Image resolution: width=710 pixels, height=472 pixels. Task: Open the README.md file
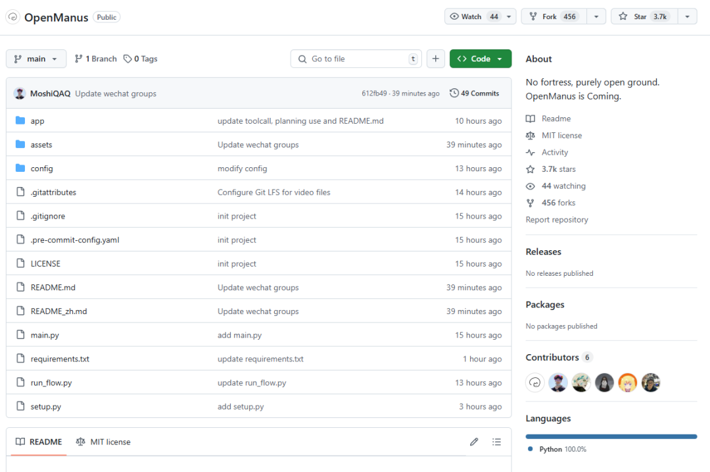(53, 288)
